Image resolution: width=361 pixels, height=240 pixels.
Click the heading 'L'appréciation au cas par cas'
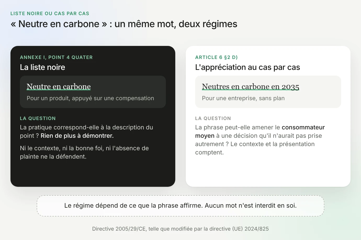point(247,67)
